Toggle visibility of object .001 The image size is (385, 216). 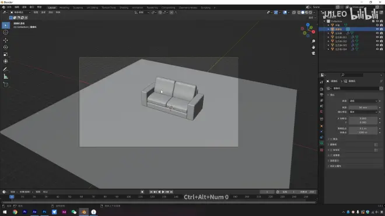(x=377, y=37)
